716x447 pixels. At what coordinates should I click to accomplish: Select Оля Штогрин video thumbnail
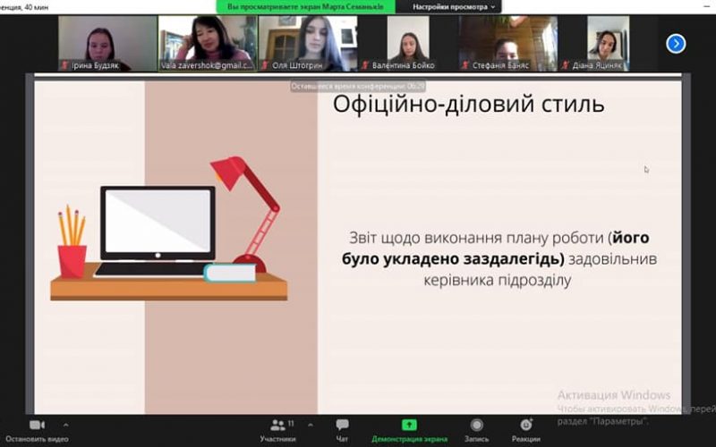coord(307,42)
